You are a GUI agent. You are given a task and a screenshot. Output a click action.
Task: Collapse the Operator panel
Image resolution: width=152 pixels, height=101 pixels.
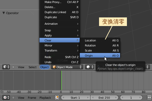4,13
